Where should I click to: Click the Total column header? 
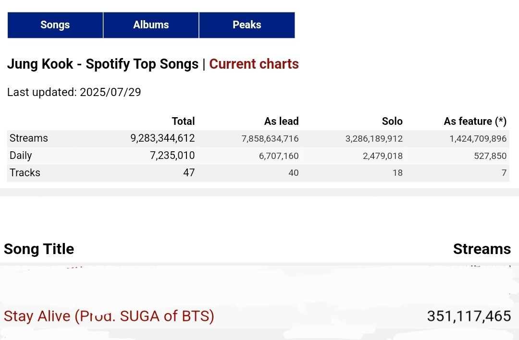[183, 121]
